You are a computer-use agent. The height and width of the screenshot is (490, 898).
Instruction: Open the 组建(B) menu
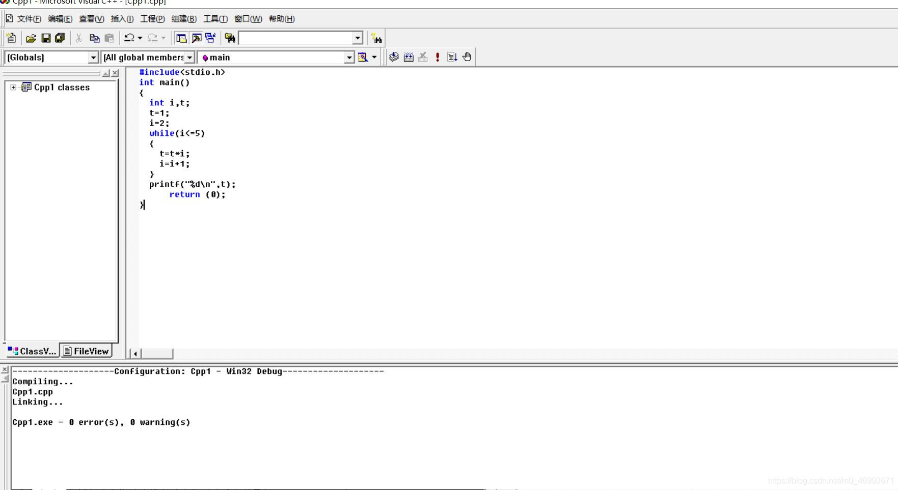click(x=184, y=19)
